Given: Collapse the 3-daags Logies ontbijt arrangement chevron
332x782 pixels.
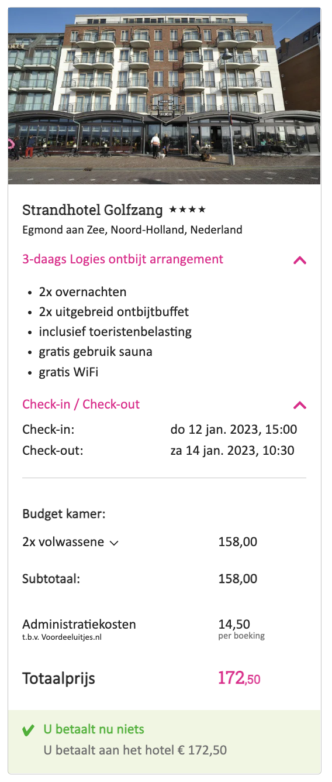Looking at the screenshot, I should (300, 260).
